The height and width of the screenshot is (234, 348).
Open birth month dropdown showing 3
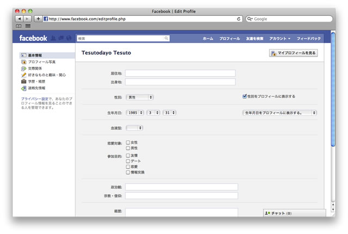(x=153, y=113)
